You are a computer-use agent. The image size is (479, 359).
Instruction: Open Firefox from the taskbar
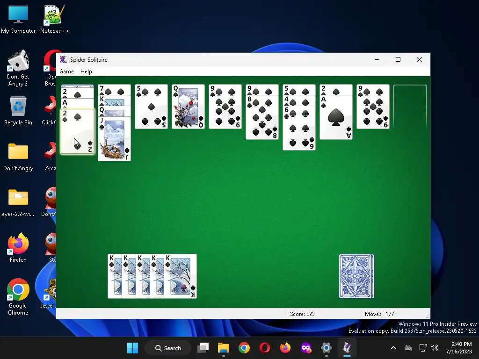[285, 348]
